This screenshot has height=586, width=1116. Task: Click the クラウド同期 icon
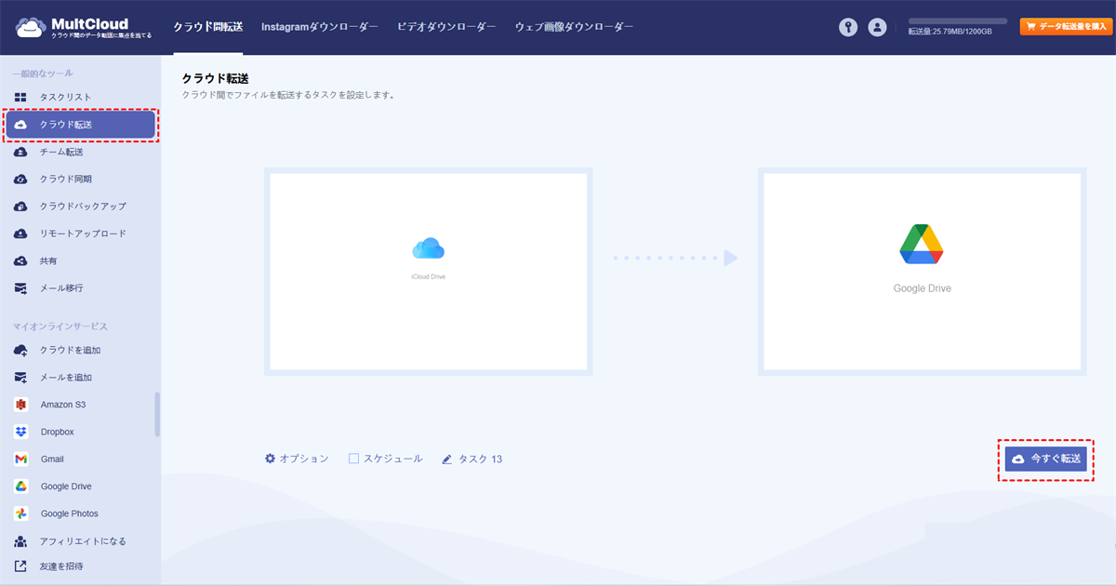tap(20, 179)
